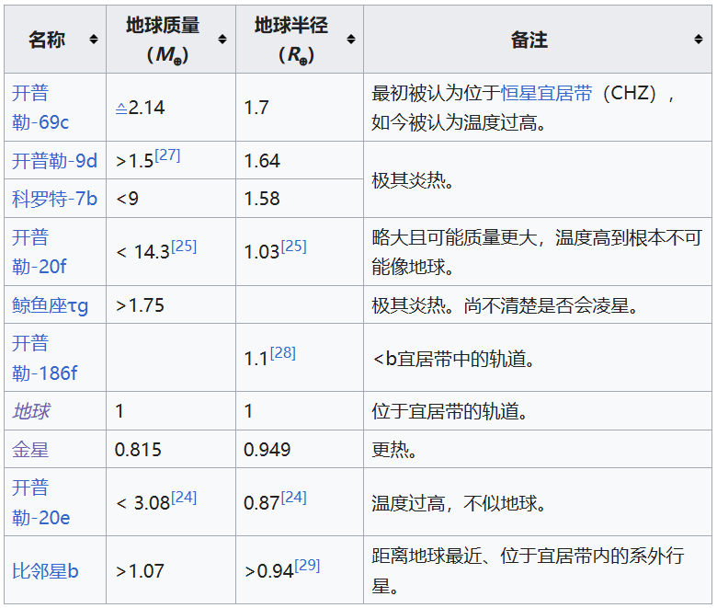
Task: Open the 开普勒-9d planet link
Action: [54, 161]
